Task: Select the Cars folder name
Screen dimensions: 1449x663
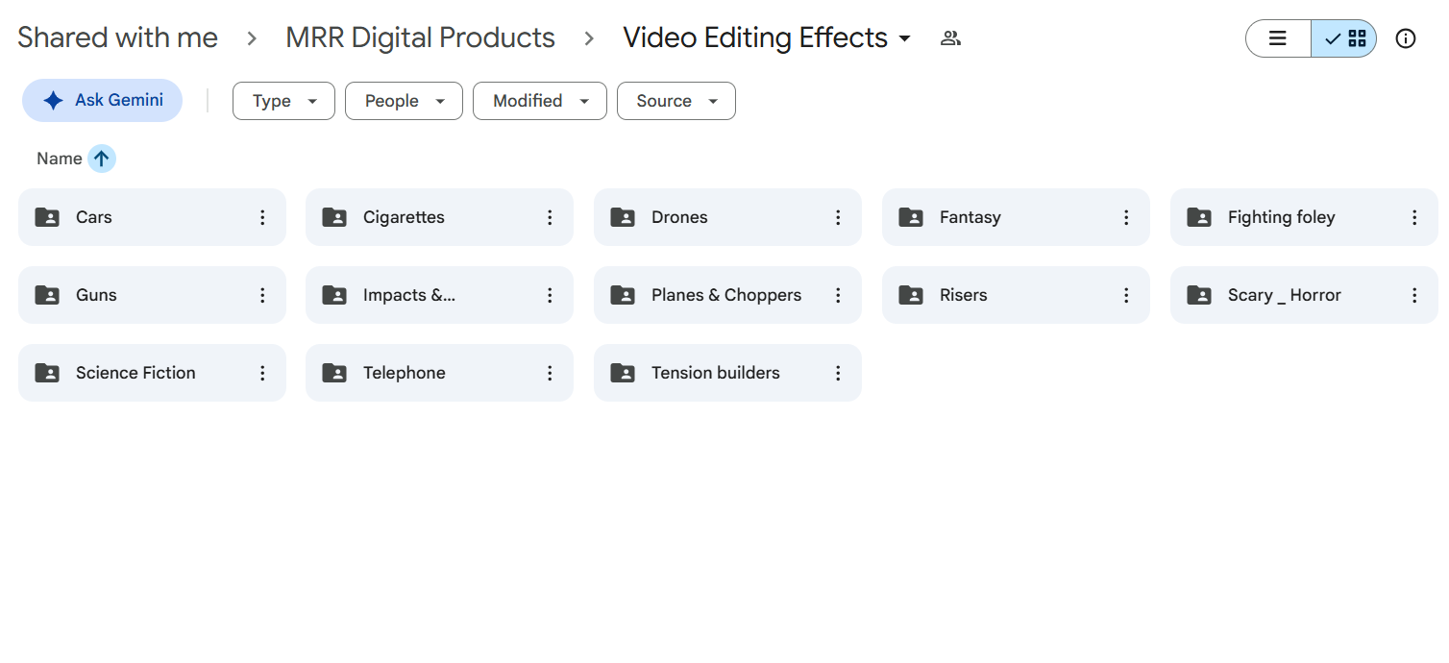Action: 94,217
